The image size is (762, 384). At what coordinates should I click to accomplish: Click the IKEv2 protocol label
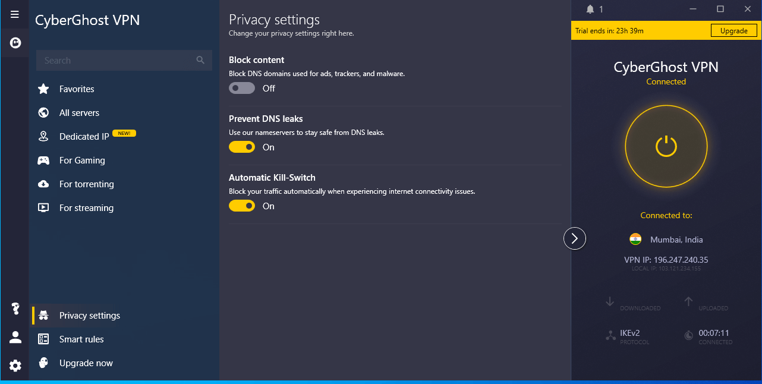click(x=629, y=333)
